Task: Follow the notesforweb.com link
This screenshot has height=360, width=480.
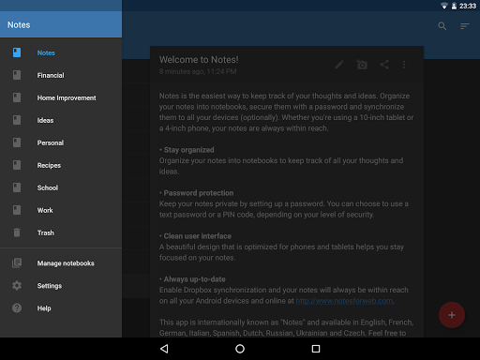Action: pos(344,301)
